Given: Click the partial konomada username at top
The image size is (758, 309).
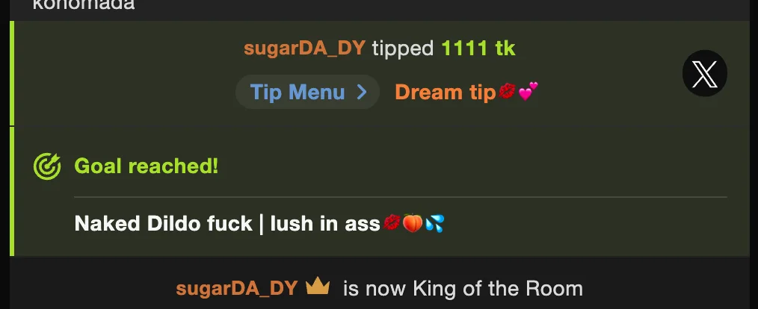Looking at the screenshot, I should coord(84,4).
